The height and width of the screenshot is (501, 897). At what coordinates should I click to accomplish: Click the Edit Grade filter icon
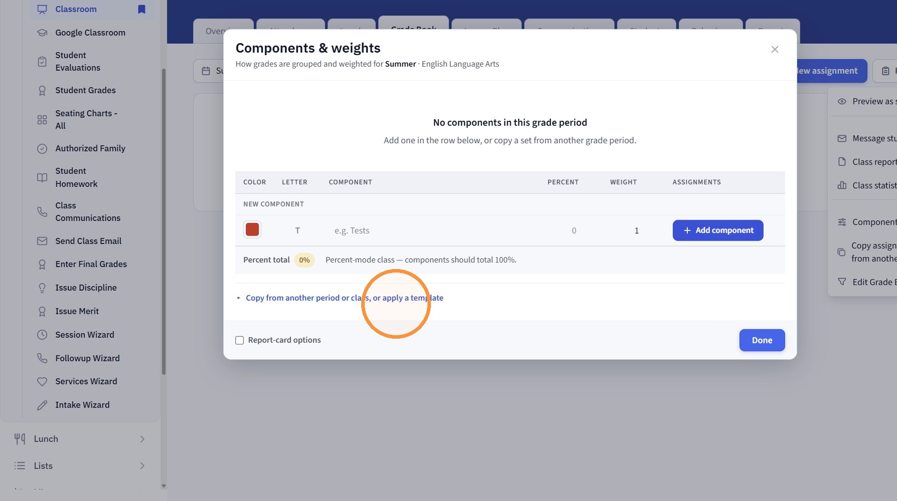click(842, 282)
